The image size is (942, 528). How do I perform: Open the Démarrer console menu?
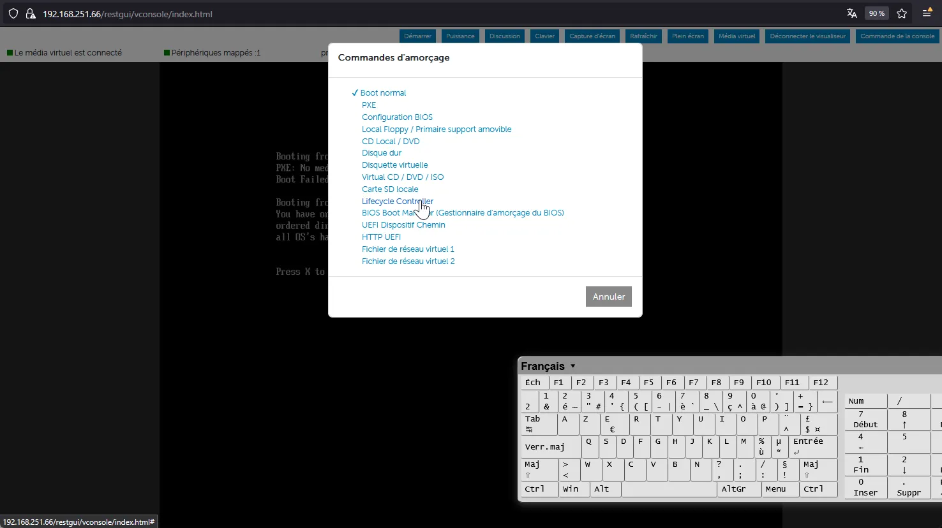(x=418, y=36)
